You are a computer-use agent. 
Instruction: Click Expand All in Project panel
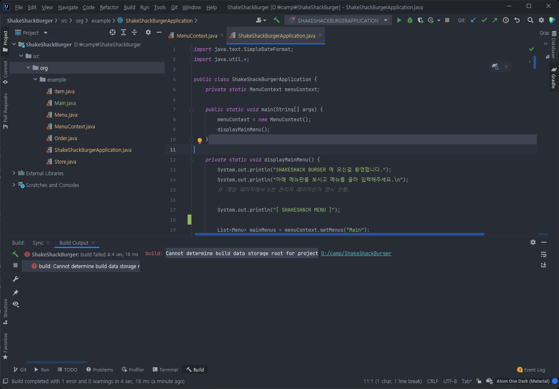[124, 32]
